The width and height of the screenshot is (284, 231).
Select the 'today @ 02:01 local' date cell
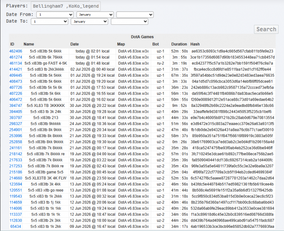(93, 51)
